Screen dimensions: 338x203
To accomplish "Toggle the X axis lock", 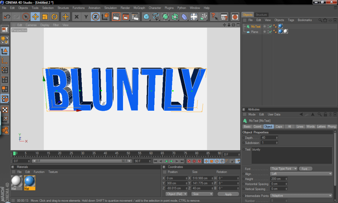I will point(77,16).
